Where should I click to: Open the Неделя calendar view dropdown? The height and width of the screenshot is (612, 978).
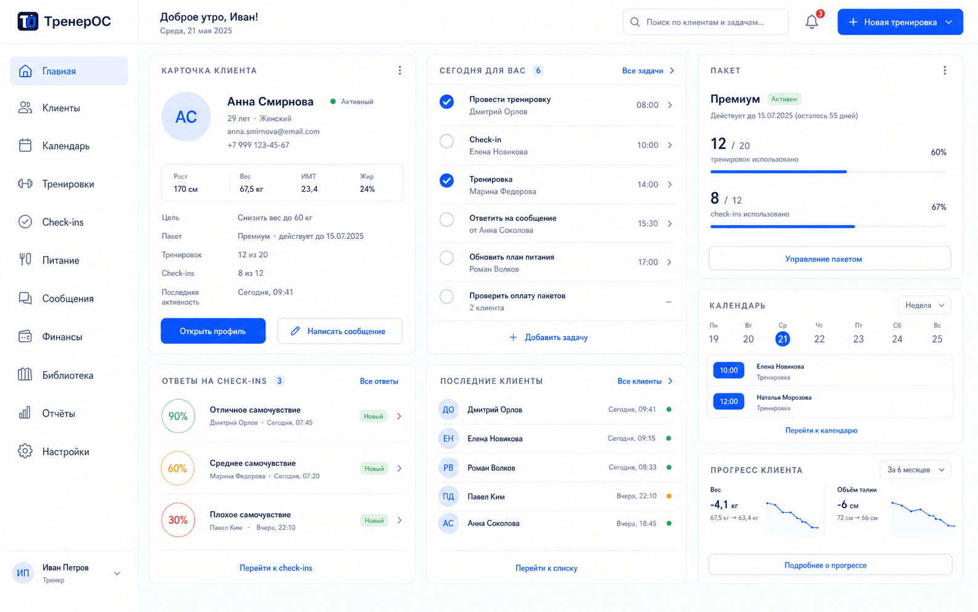pos(924,305)
